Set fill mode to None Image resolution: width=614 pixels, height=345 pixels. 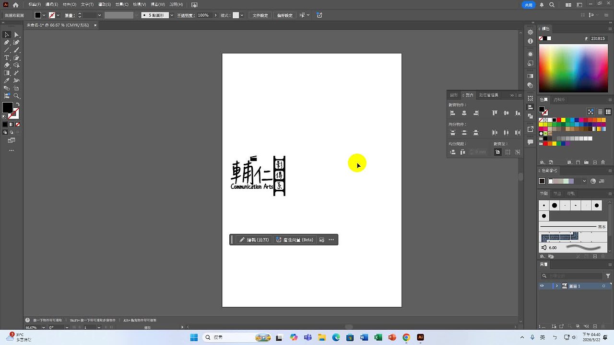click(18, 125)
